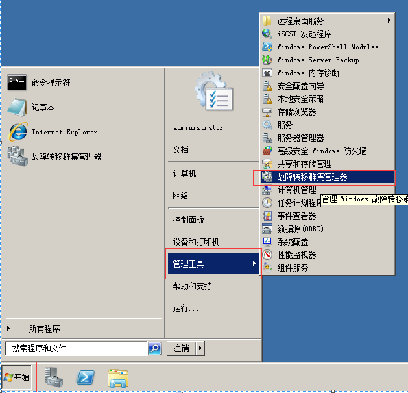The height and width of the screenshot is (393, 408).
Task: Select 控制面板 in the Start menu
Action: (x=188, y=220)
